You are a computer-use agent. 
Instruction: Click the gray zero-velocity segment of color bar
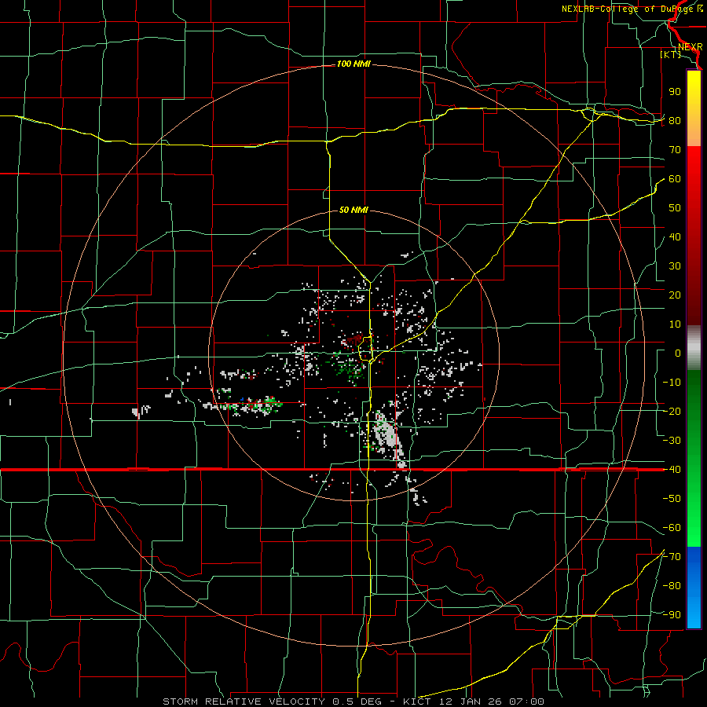[x=694, y=348]
